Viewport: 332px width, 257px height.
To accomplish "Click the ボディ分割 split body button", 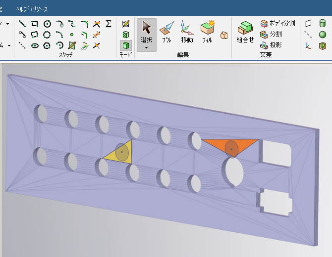I will tap(277, 23).
